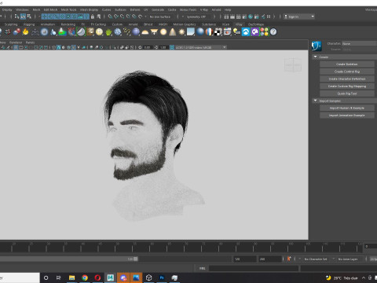Click the lightbulb light lister shelf icon
The image size is (377, 283).
tap(236, 32)
